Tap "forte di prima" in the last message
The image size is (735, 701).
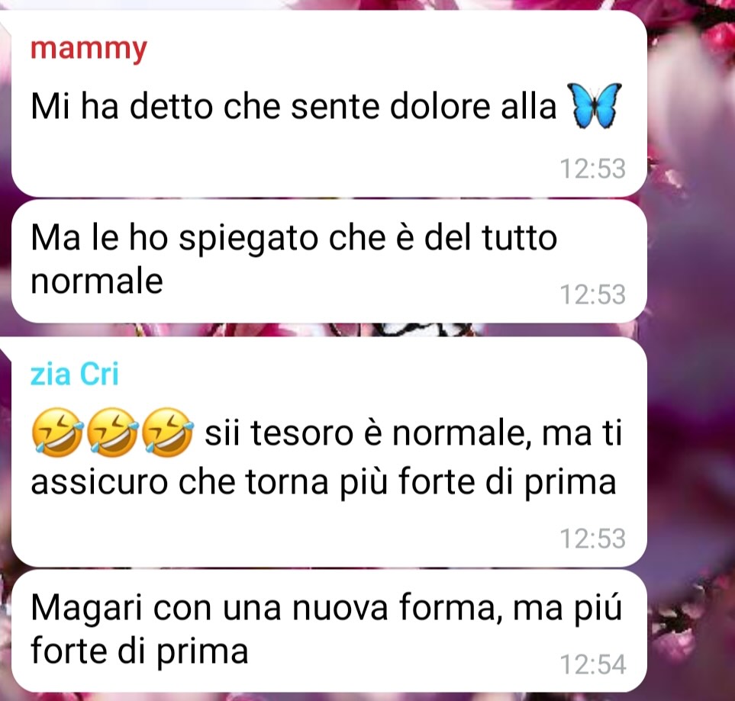(139, 651)
